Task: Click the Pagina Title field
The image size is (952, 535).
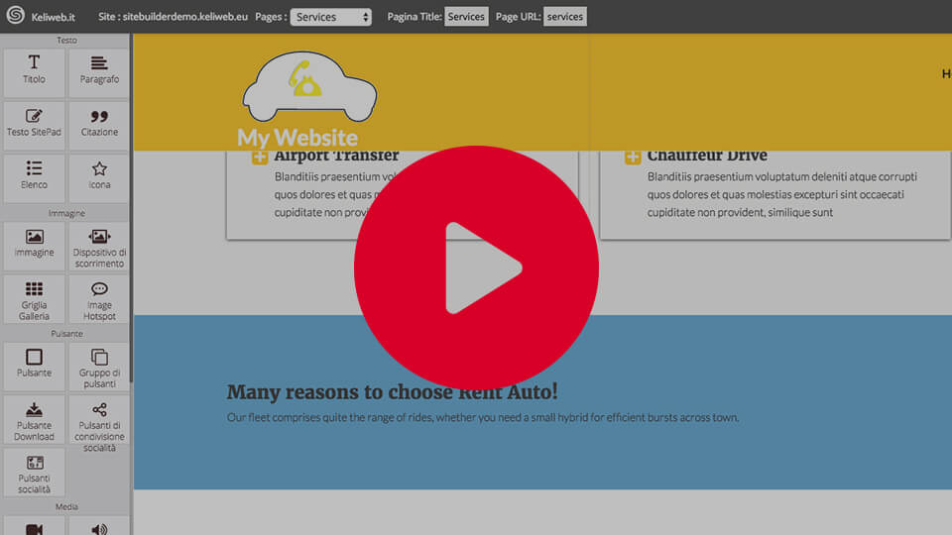Action: [466, 17]
